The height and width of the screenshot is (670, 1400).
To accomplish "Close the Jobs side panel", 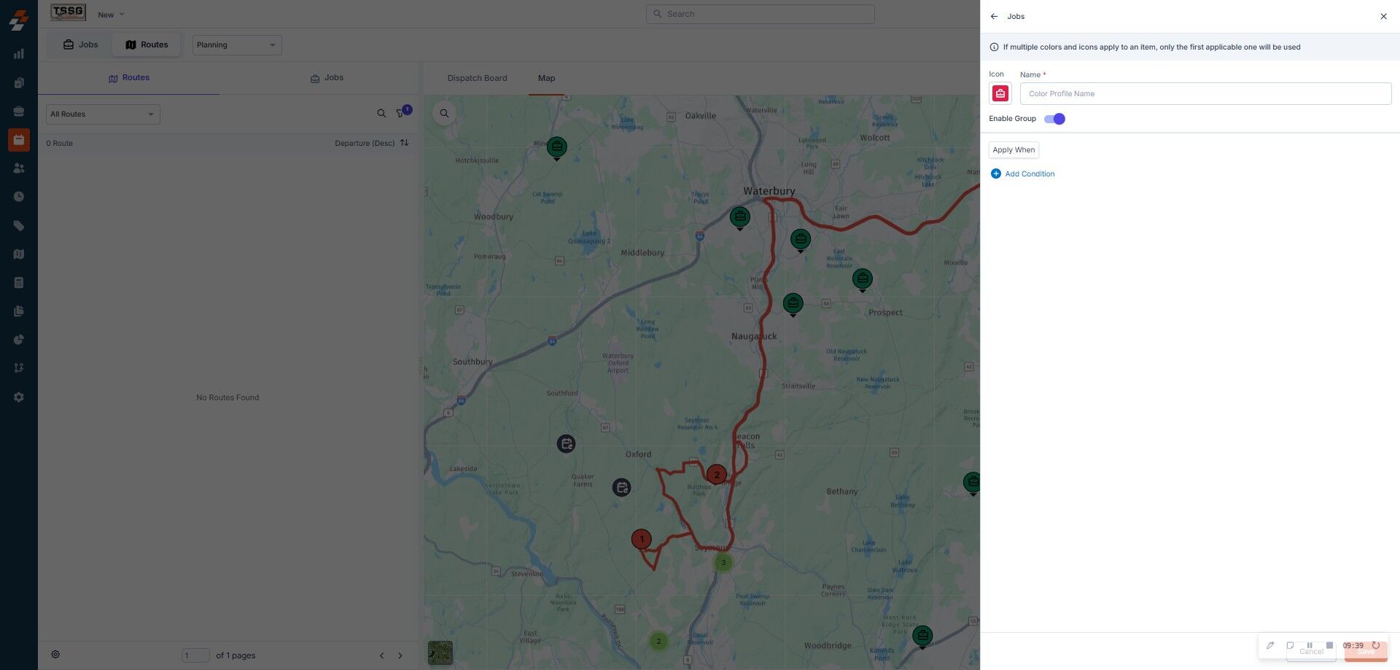I will [x=1383, y=16].
